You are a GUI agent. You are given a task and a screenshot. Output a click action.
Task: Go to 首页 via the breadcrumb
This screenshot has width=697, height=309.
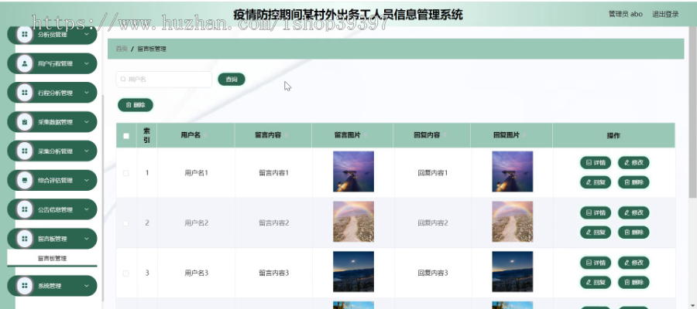point(122,49)
